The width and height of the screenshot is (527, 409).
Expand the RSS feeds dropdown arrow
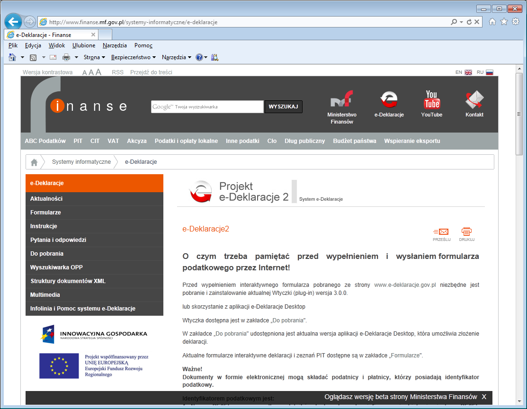[x=44, y=57]
